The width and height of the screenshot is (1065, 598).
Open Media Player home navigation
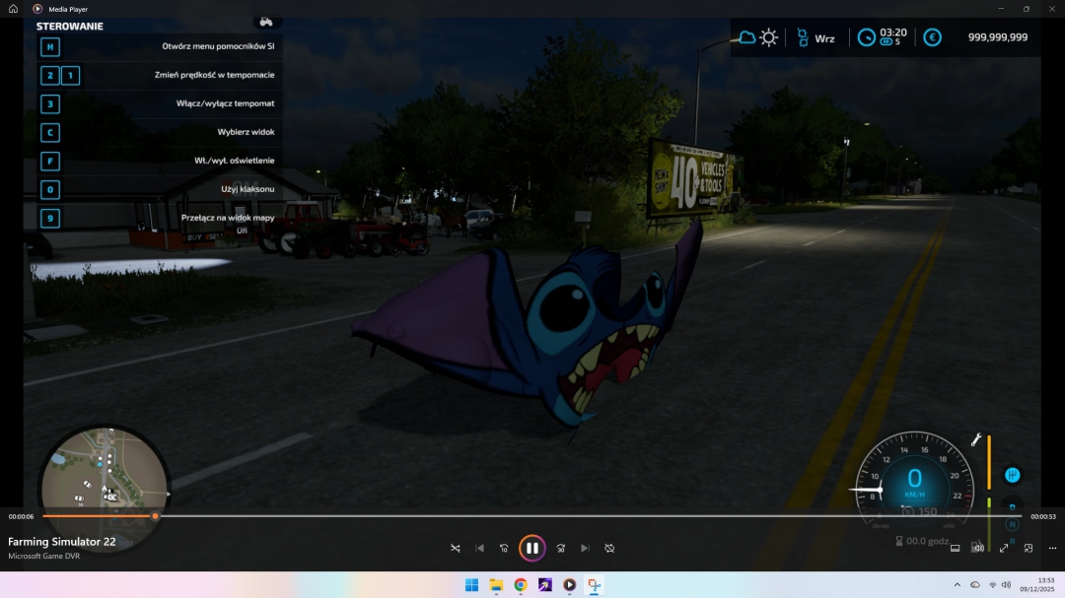pos(11,9)
